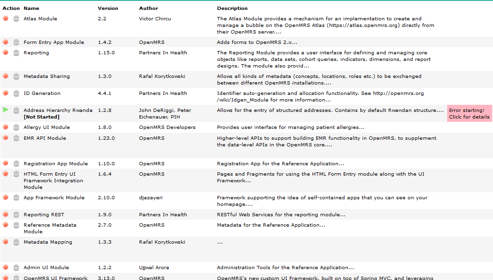Click the Name column header
This screenshot has width=493, height=280.
point(32,8)
